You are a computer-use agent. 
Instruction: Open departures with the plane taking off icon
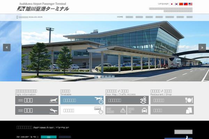click(x=37, y=100)
